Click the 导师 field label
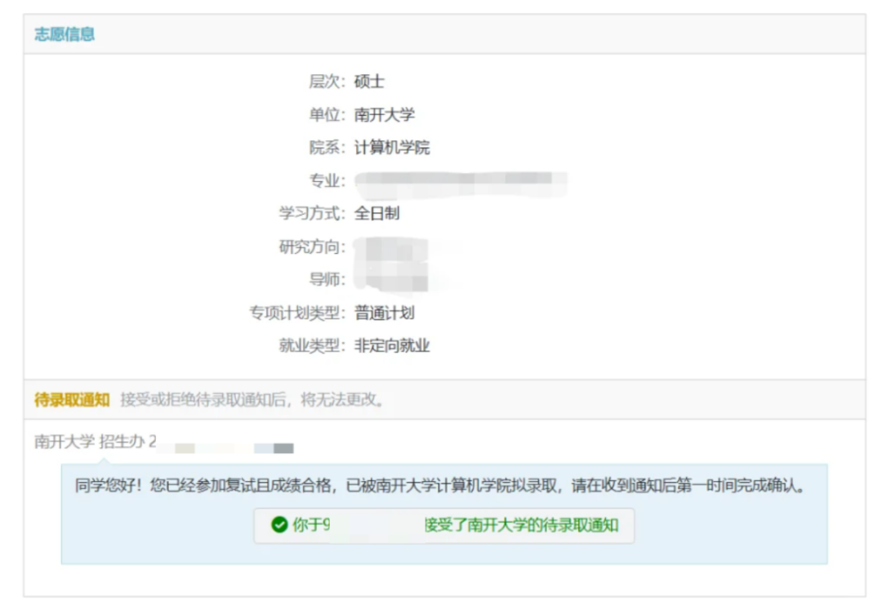This screenshot has height=609, width=882. coord(327,279)
